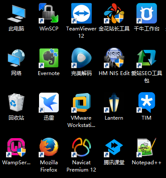Launch the 迅雷 bird icon

(49, 103)
